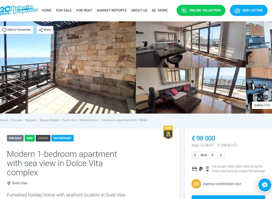272x199 pixels.
Task: Click the ADD LISTING button
Action: 249,10
